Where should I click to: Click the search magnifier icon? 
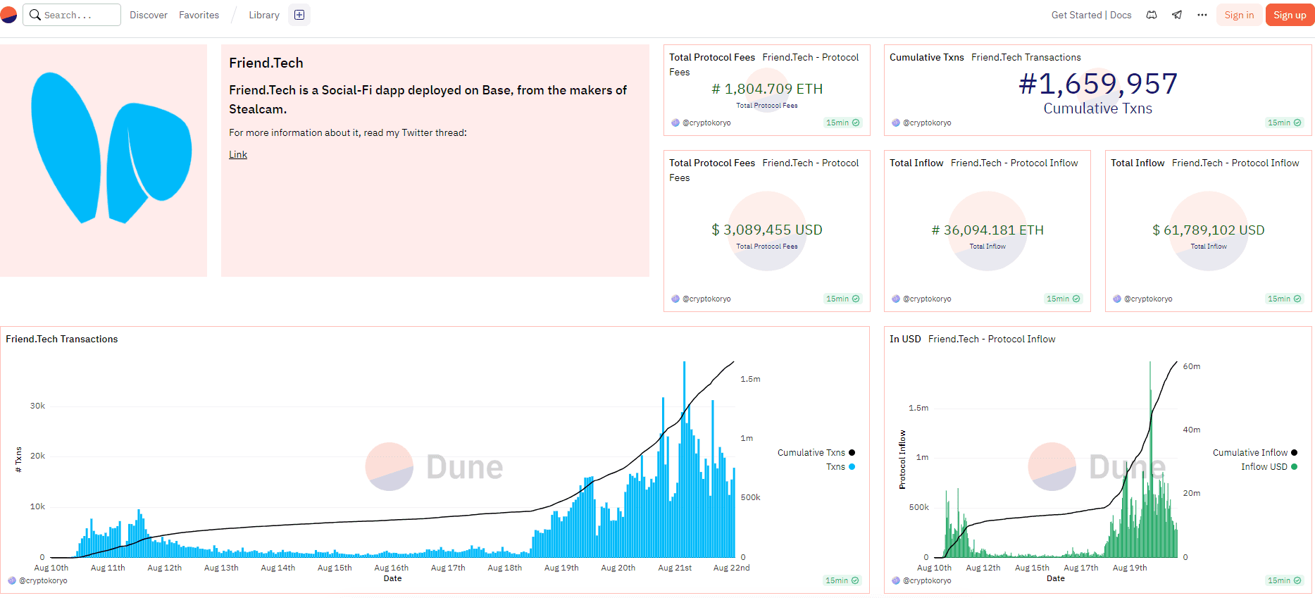tap(35, 15)
